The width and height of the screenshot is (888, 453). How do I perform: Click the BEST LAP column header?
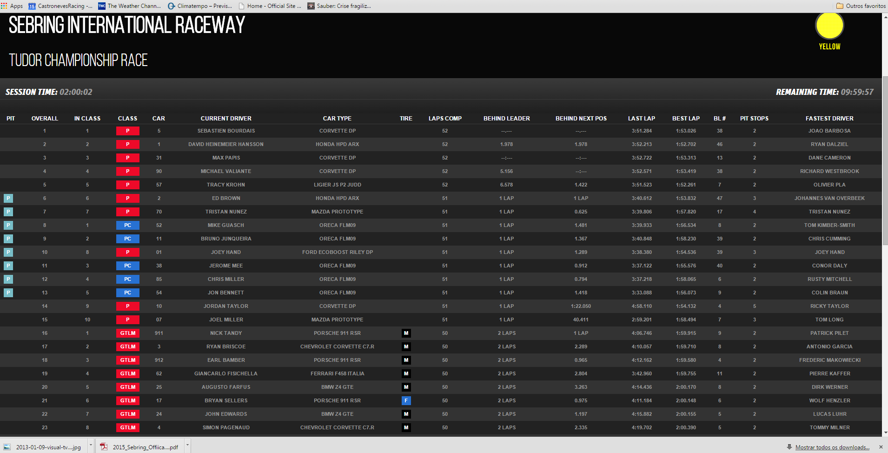pyautogui.click(x=685, y=119)
